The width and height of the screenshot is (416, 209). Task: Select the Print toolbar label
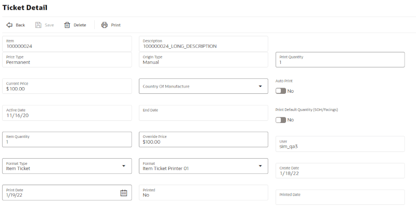(x=115, y=25)
